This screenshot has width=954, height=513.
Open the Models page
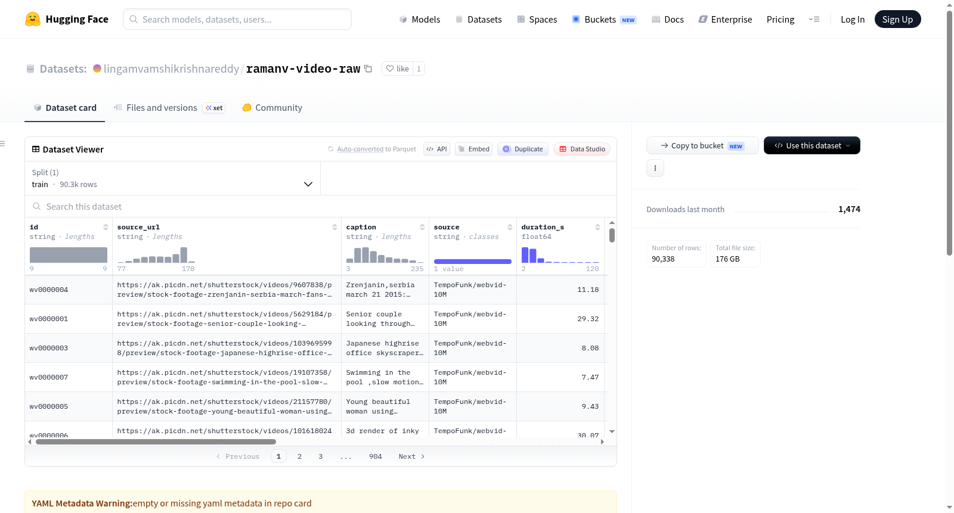420,19
